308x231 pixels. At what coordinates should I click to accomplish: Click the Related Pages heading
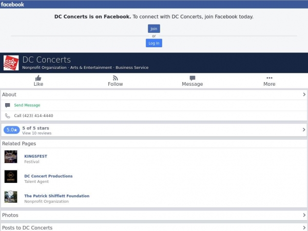click(x=19, y=144)
